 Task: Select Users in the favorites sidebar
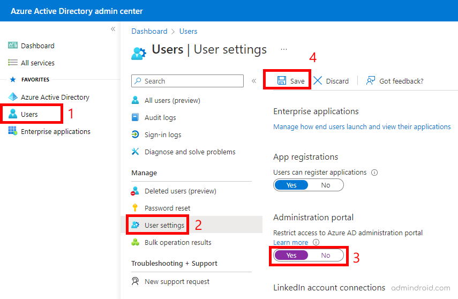click(x=29, y=114)
